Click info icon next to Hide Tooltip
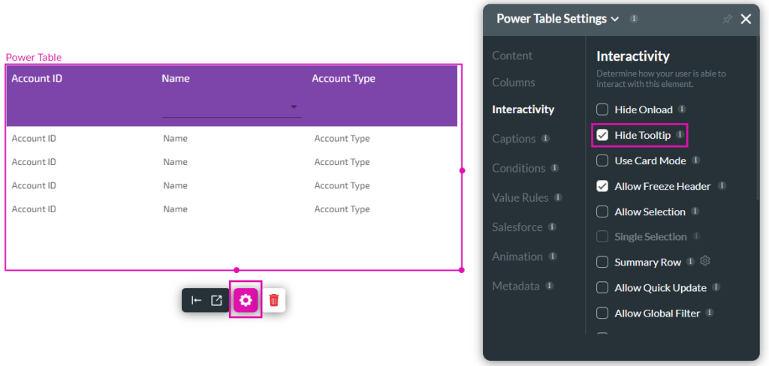 680,135
